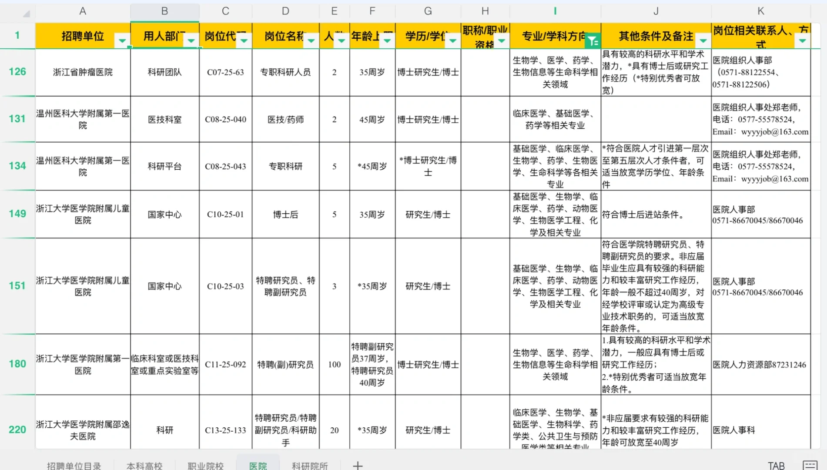
Task: Select column D header
Action: (285, 12)
